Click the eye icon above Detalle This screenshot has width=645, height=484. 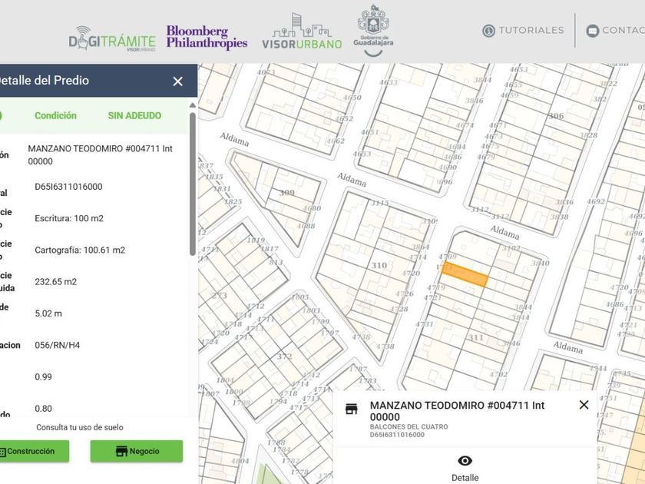(465, 460)
